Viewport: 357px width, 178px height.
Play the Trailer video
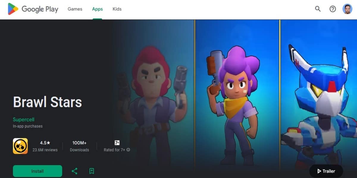pos(326,171)
